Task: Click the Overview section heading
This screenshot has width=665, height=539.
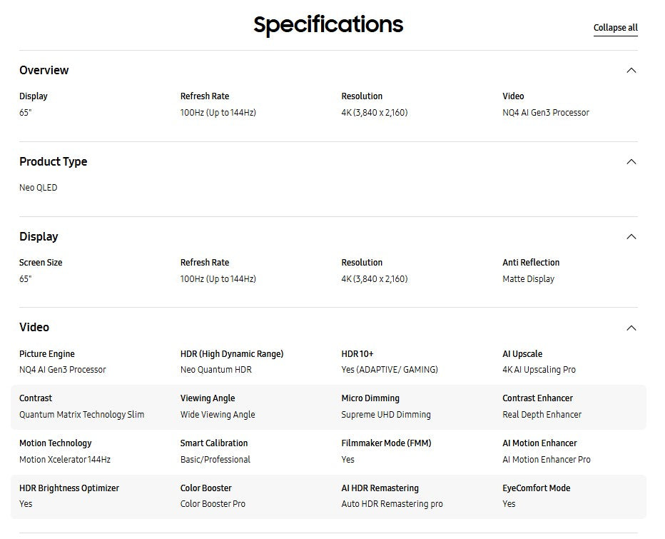Action: [44, 70]
